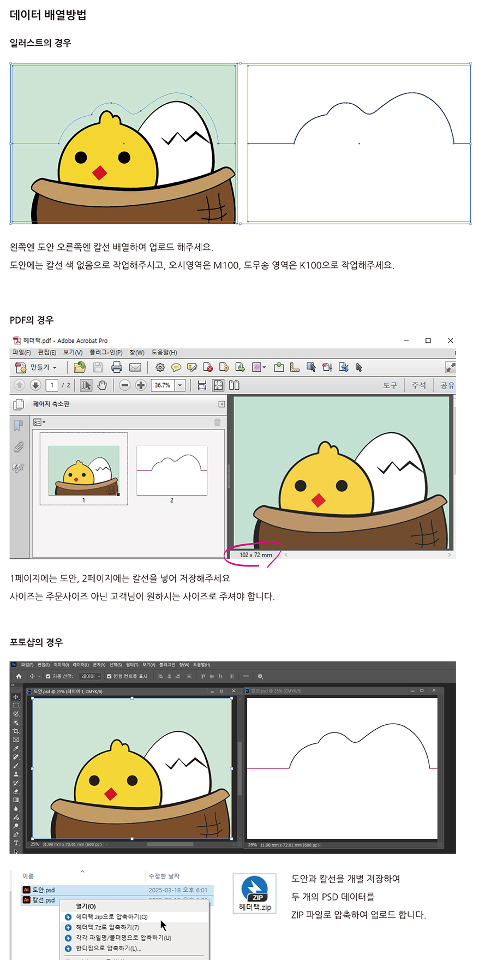The height and width of the screenshot is (960, 491).
Task: Open the 보기(V) menu in Acrobat
Action: [73, 353]
